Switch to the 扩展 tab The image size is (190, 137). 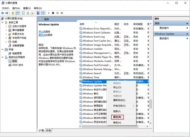point(41,130)
